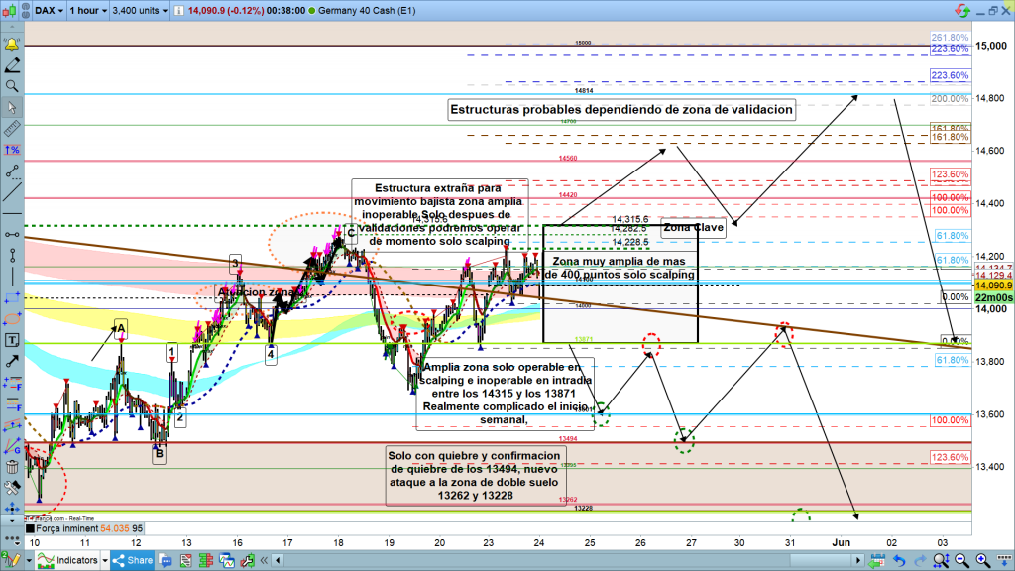Open the 3,400 units dropdown
1015x571 pixels.
(140, 12)
